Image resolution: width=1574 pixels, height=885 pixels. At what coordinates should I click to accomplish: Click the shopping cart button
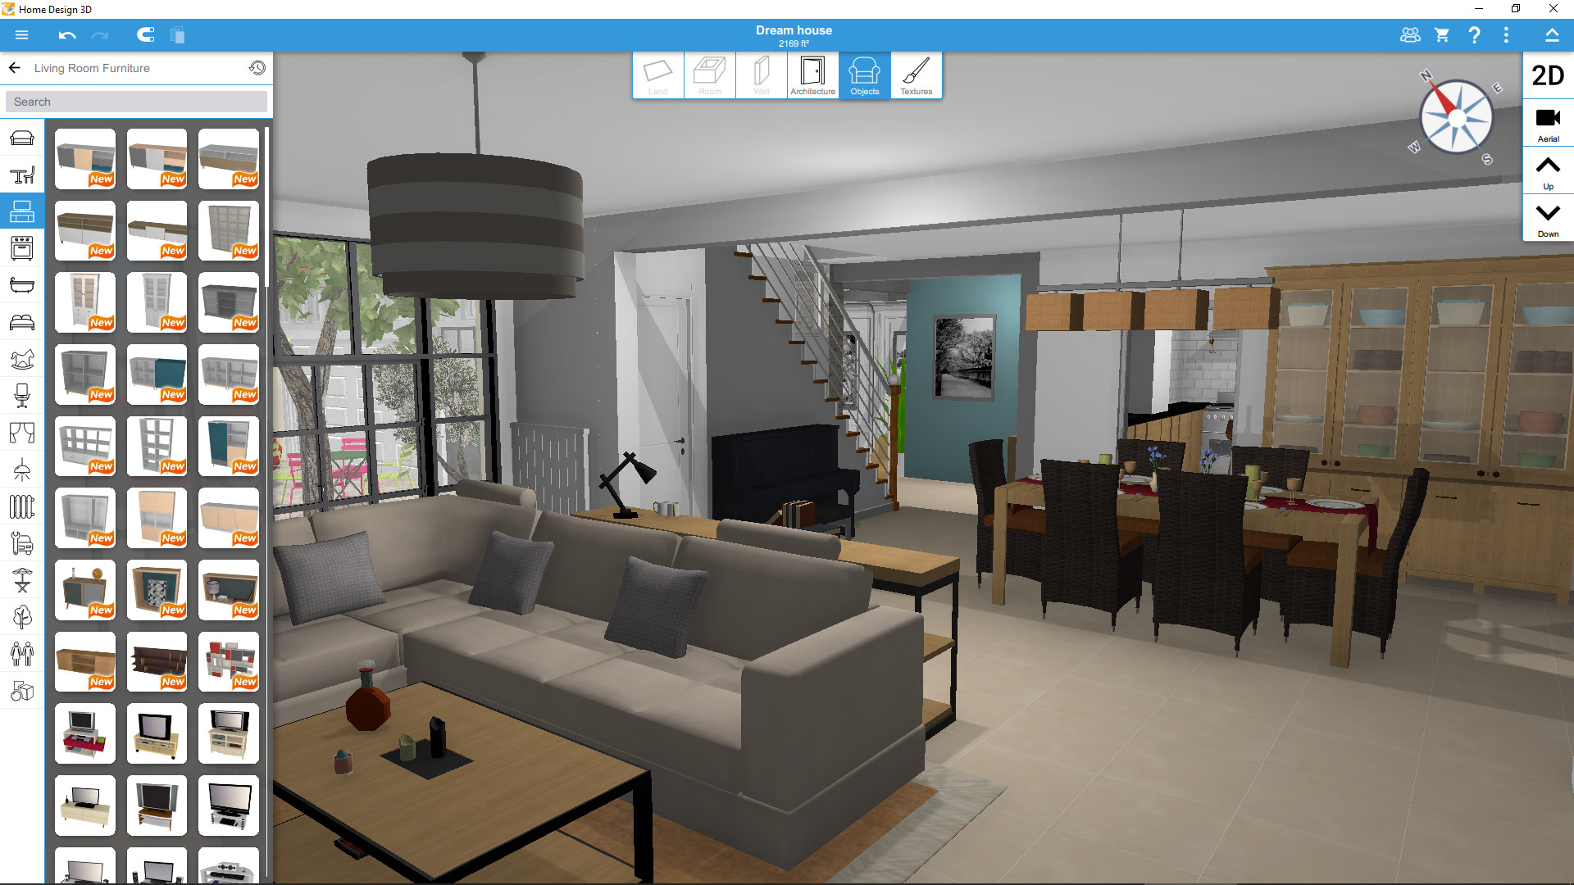coord(1441,34)
